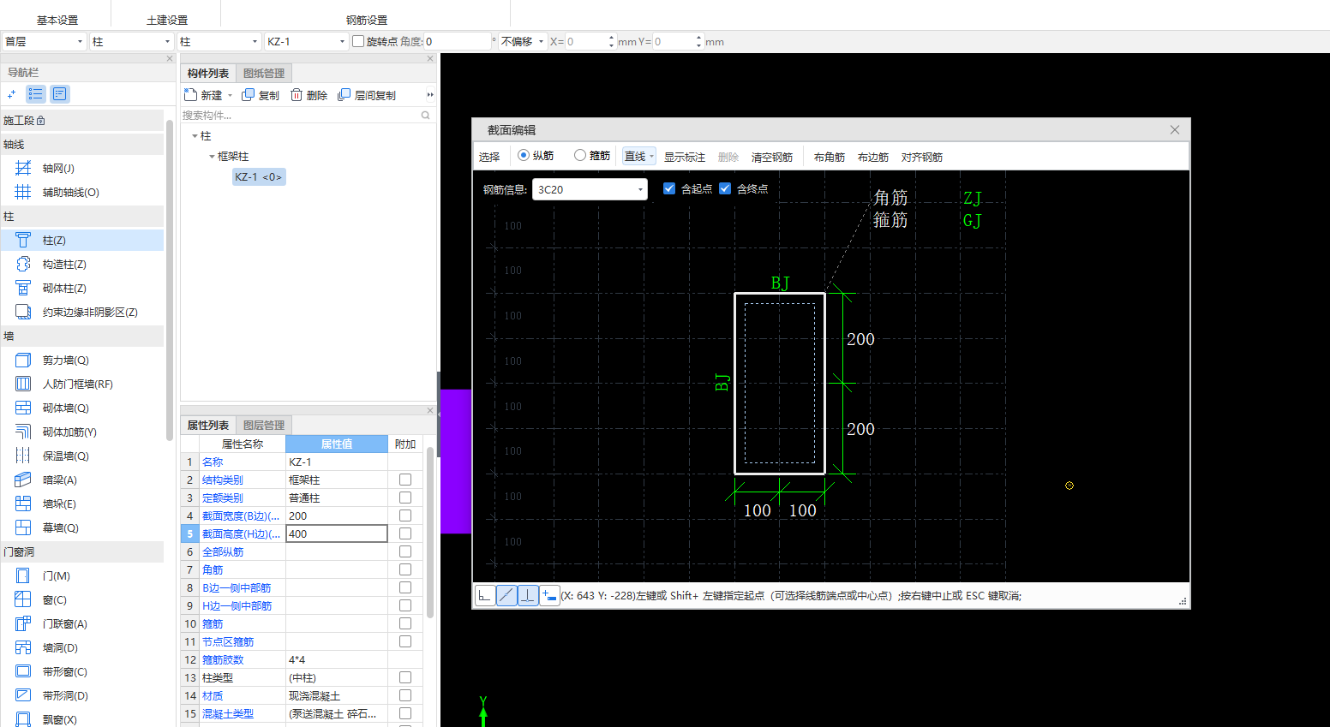1330x727 pixels.
Task: Select 带形窗(C) tool
Action: 64,672
